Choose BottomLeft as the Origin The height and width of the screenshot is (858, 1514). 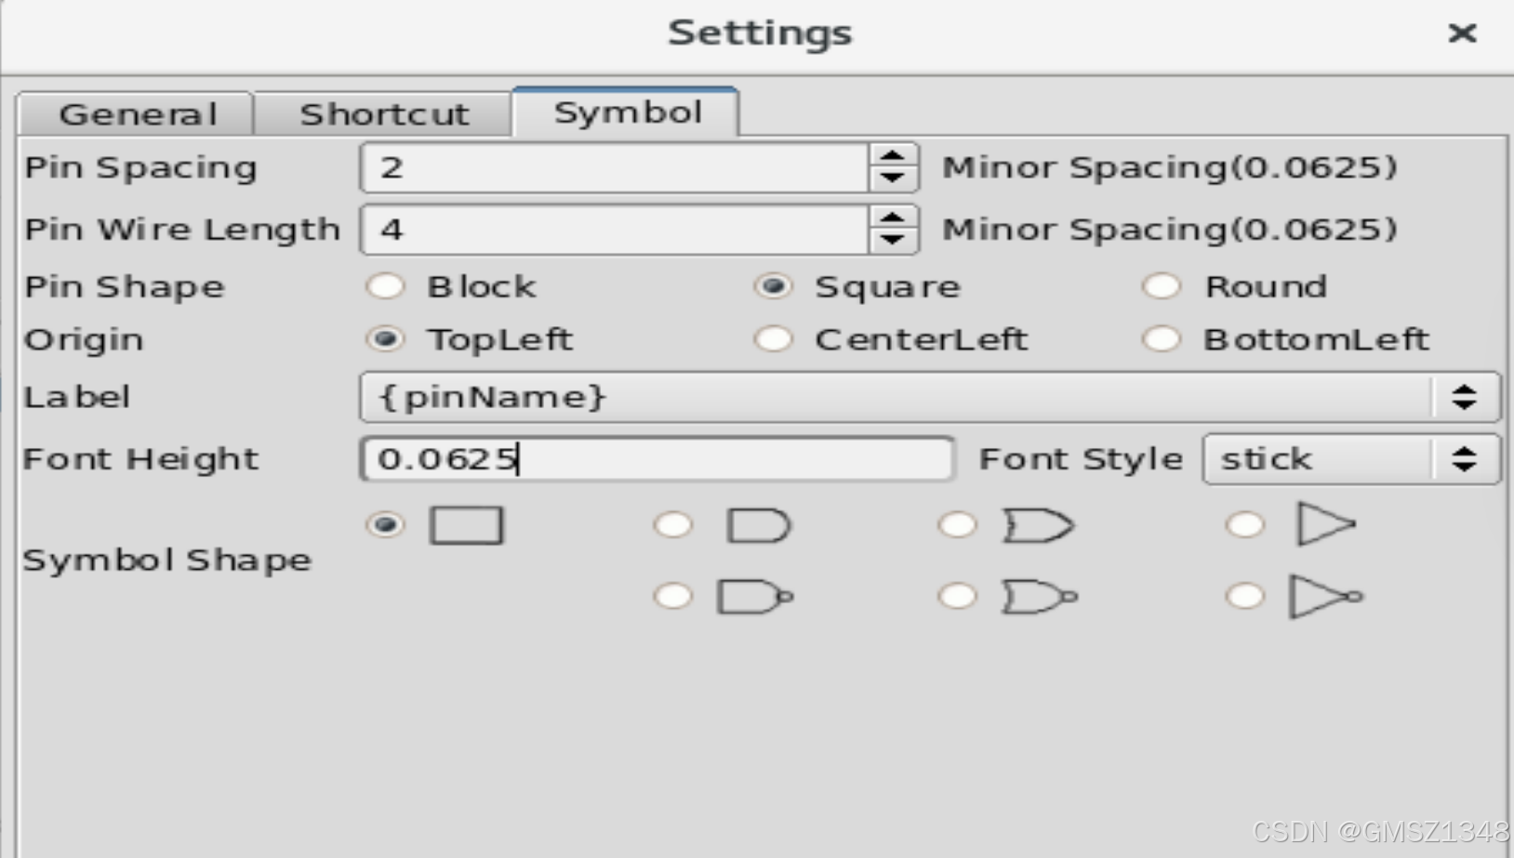(x=1162, y=339)
